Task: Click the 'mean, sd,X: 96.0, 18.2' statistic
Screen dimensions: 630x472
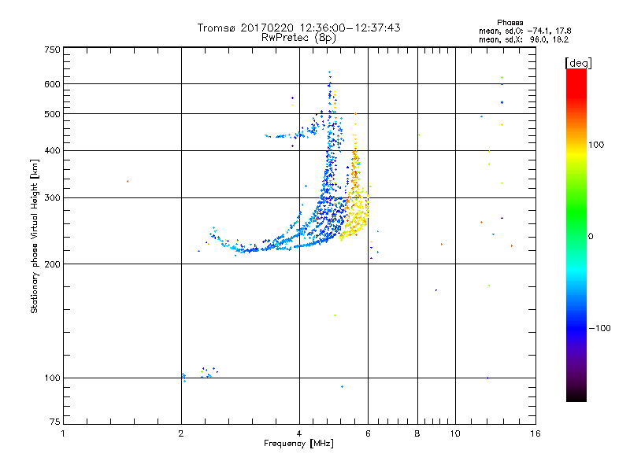Action: coord(524,39)
